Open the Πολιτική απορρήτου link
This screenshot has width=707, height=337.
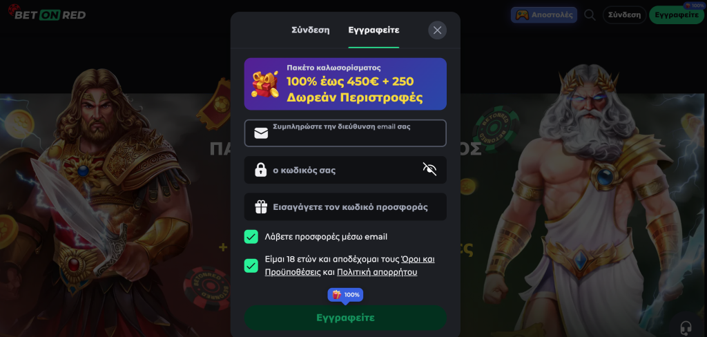tap(377, 272)
